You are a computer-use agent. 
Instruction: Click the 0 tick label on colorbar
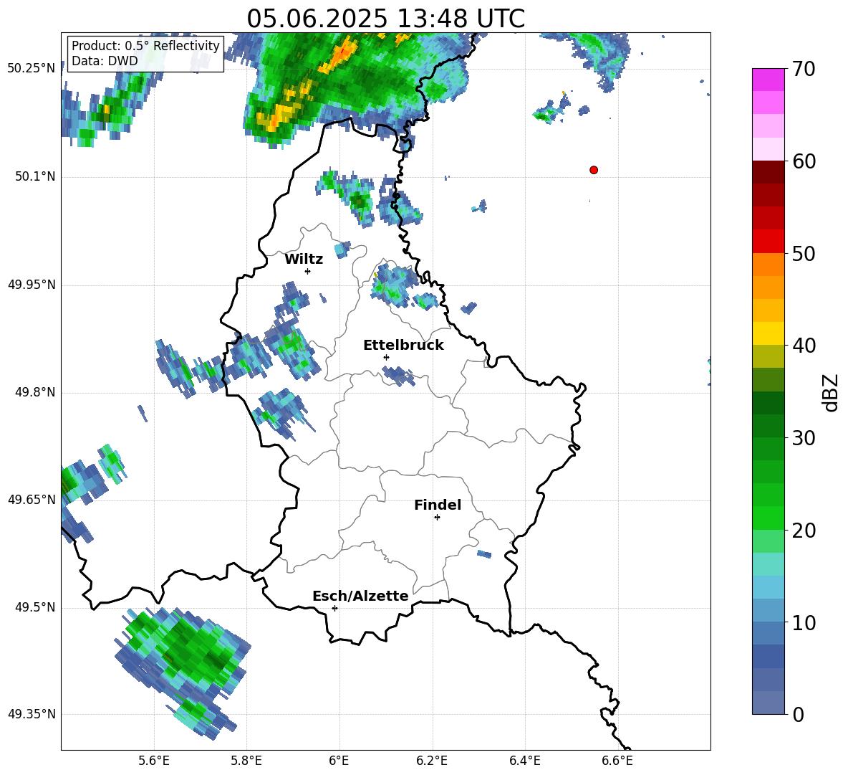(x=799, y=715)
